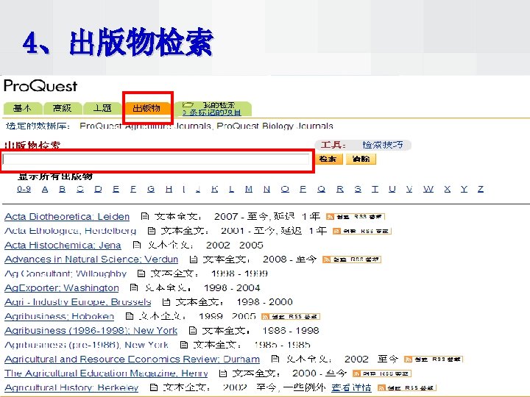Open Agribusiness (pre-1986); New York
This screenshot has height=397, width=530.
(x=87, y=345)
